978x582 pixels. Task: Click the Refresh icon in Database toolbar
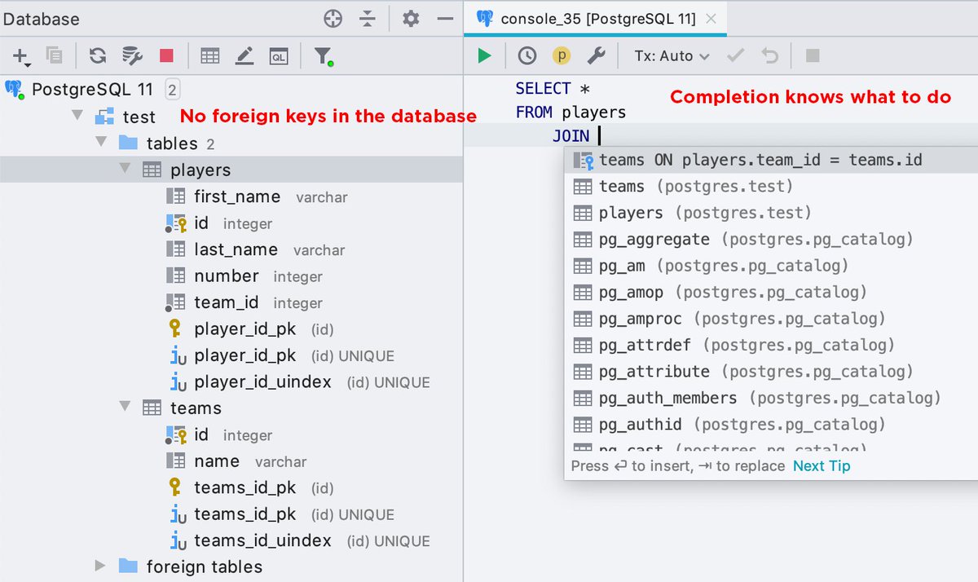(98, 55)
